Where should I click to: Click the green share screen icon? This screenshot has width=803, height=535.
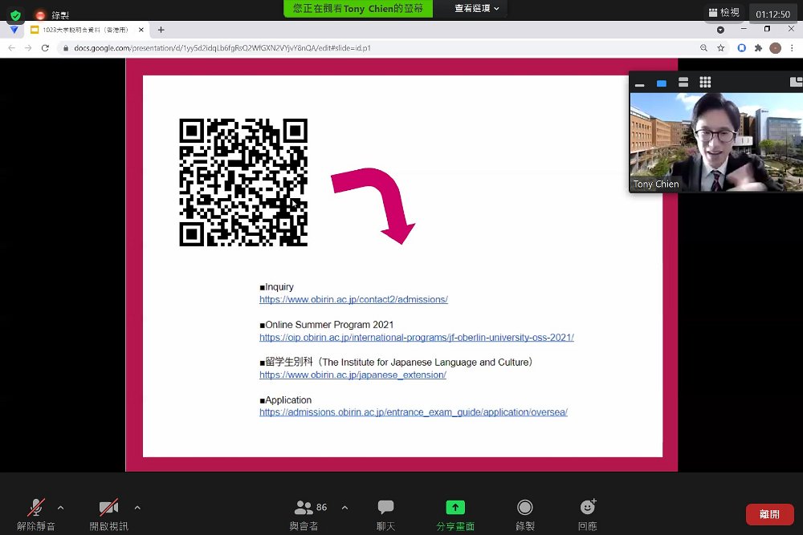455,507
